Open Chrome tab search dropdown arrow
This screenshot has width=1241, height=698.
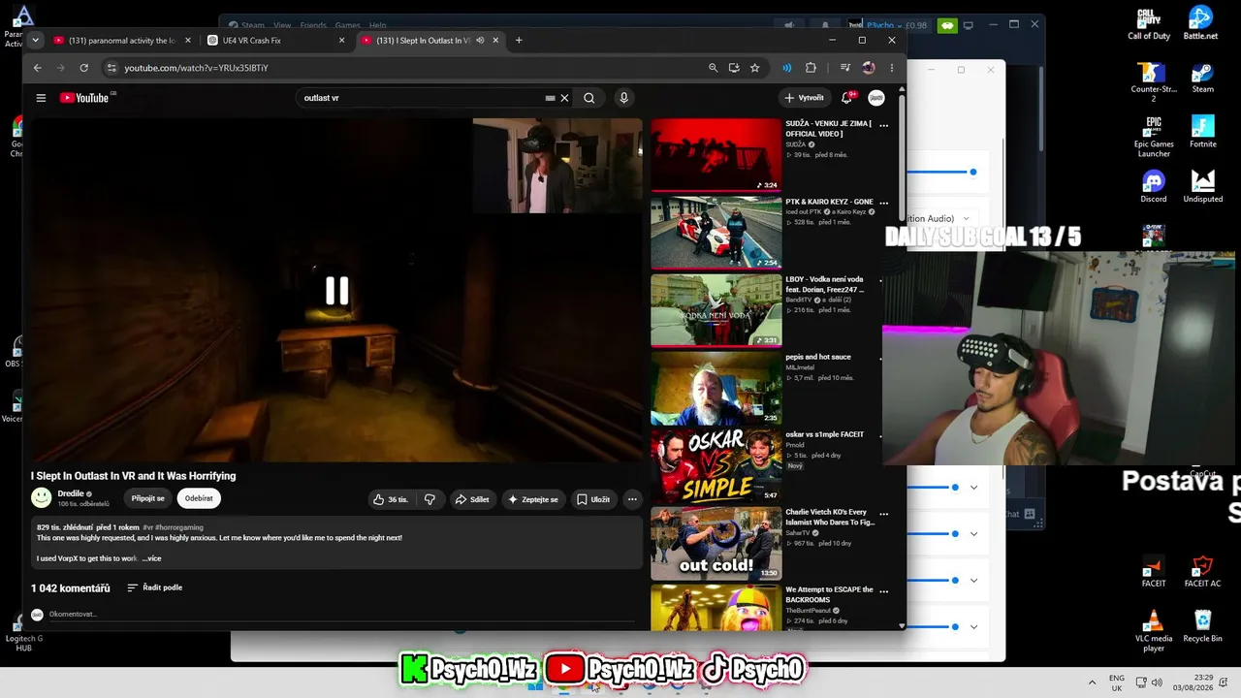coord(36,40)
